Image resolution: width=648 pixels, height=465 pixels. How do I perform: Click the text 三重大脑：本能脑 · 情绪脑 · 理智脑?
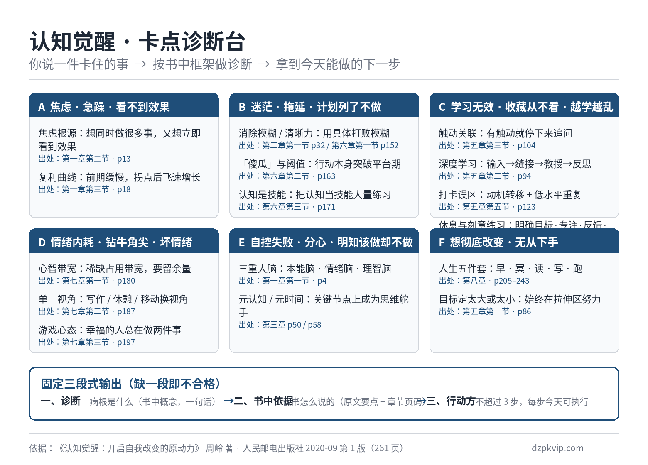point(315,269)
